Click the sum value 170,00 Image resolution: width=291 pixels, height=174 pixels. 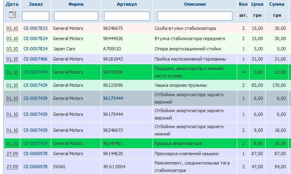[x=279, y=85]
